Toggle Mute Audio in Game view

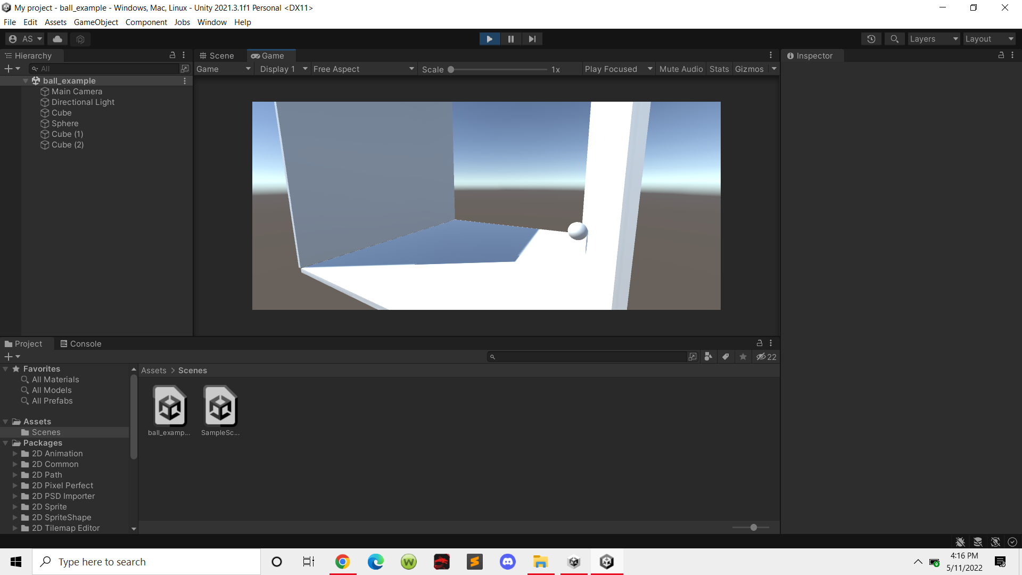coord(681,69)
